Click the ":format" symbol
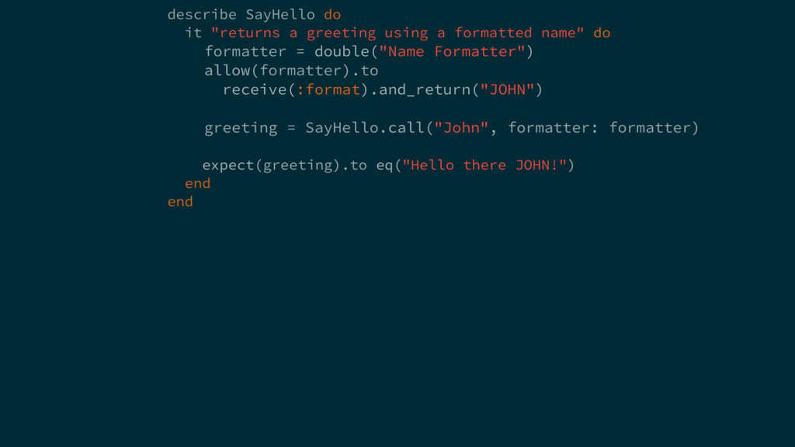Screen dimensions: 795x447 328,90
